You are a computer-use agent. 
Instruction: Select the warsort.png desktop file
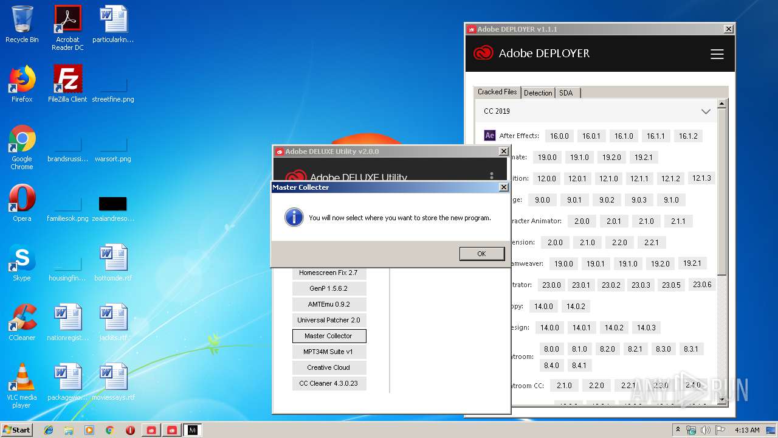(x=113, y=150)
